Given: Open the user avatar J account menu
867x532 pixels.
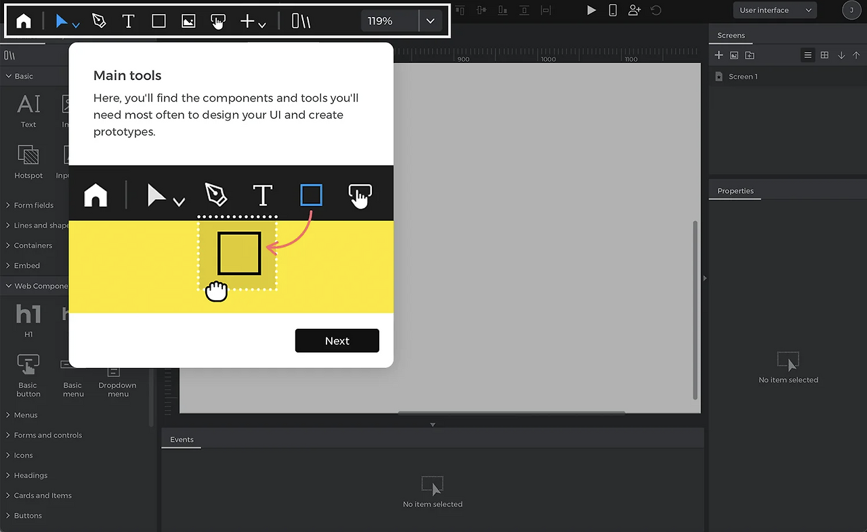Looking at the screenshot, I should coord(851,10).
